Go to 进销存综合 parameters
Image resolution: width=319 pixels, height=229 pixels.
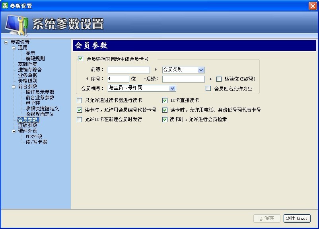pyautogui.click(x=30, y=70)
